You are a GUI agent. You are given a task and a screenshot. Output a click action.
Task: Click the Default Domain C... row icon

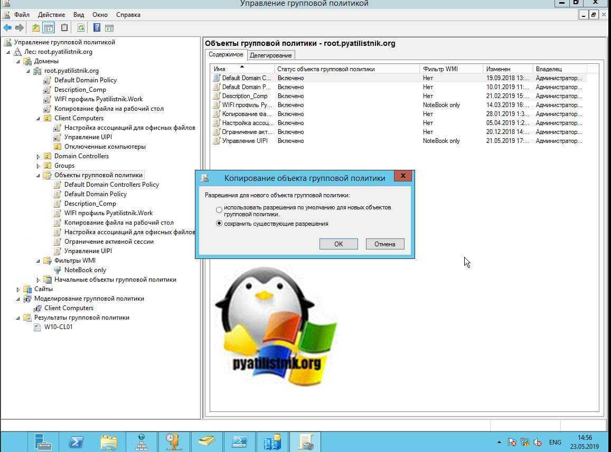point(217,78)
